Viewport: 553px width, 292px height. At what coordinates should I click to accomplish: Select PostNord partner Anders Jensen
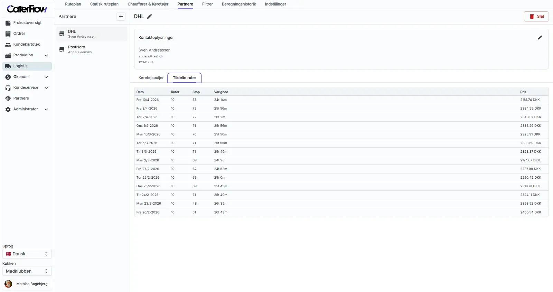92,49
